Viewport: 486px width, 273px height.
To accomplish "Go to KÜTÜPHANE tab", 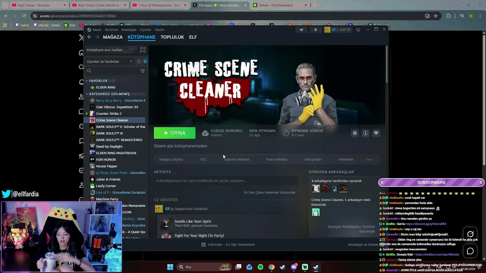I will pyautogui.click(x=142, y=37).
